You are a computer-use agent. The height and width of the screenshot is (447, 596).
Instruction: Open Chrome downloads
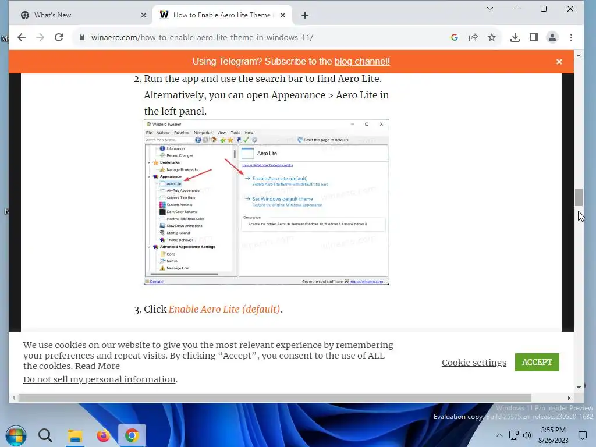[515, 37]
